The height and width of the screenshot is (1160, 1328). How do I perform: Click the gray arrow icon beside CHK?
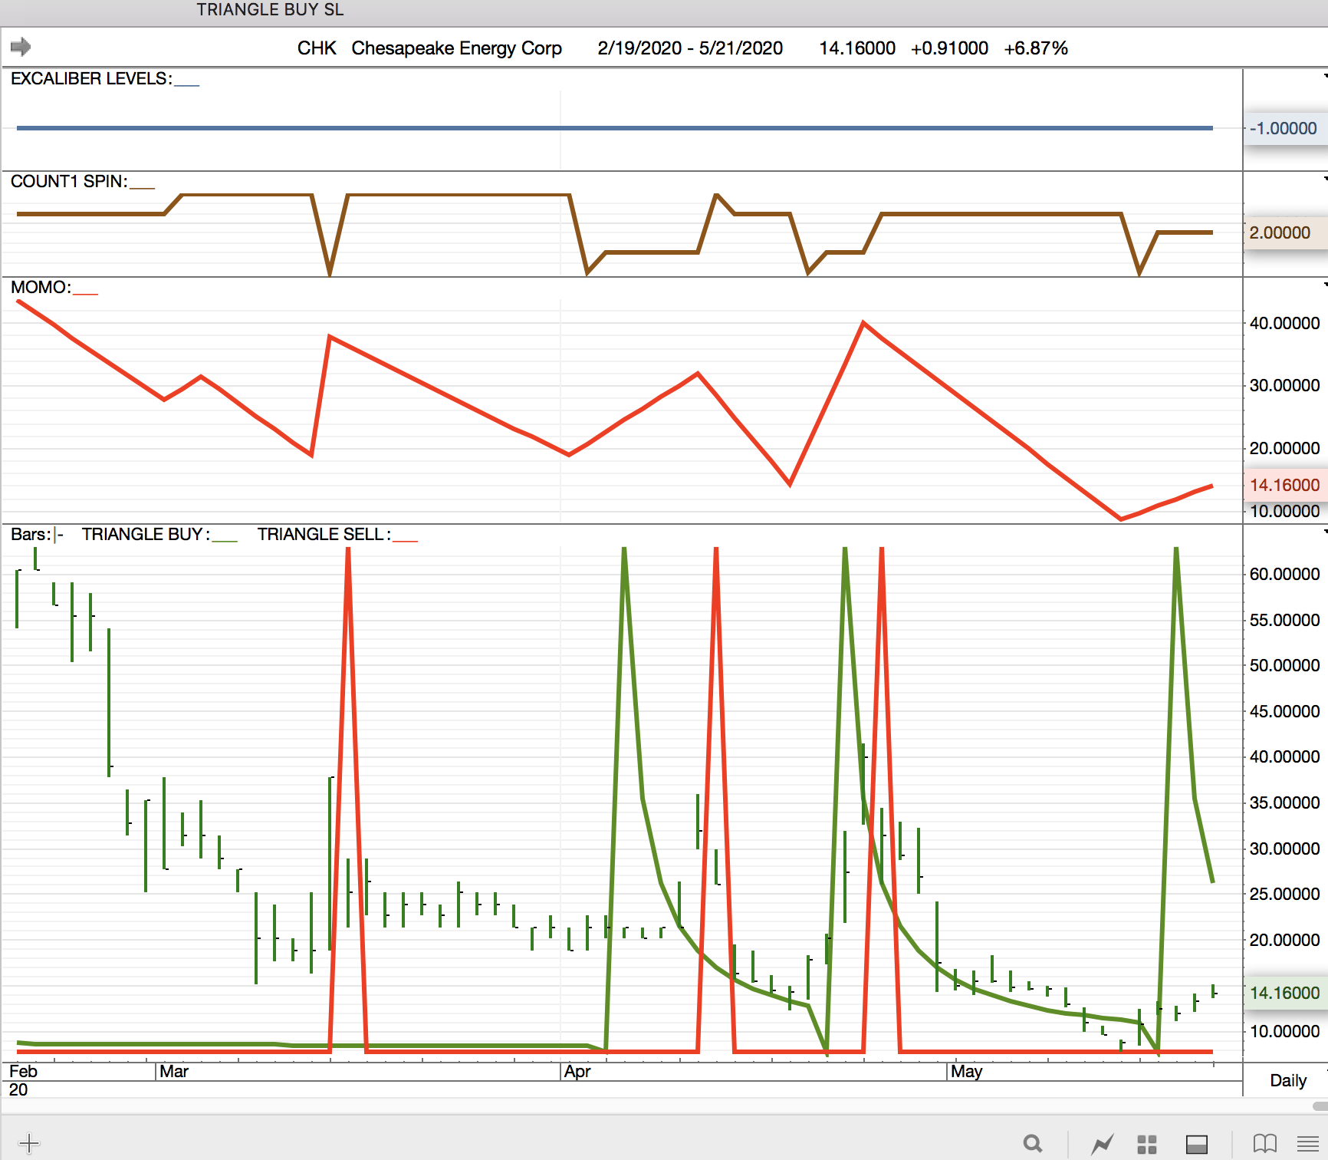tap(20, 47)
